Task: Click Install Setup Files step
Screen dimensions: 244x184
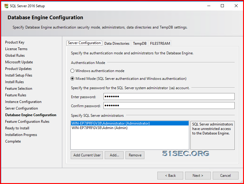Action: (x=19, y=75)
